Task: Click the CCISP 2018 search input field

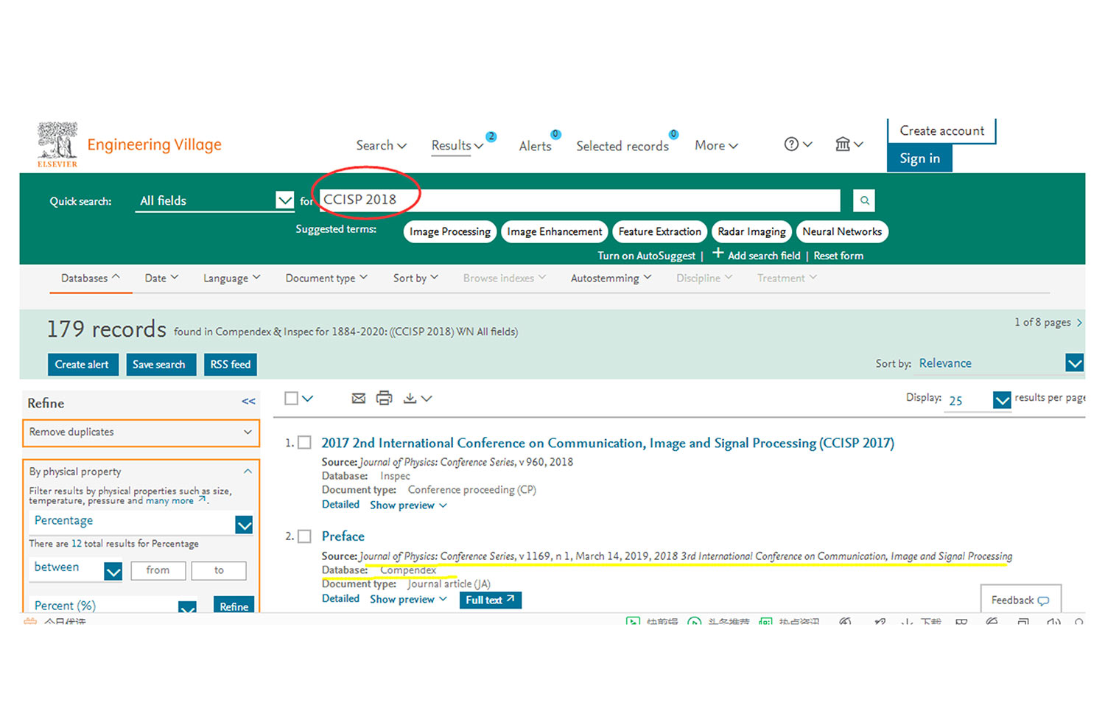Action: click(x=579, y=200)
